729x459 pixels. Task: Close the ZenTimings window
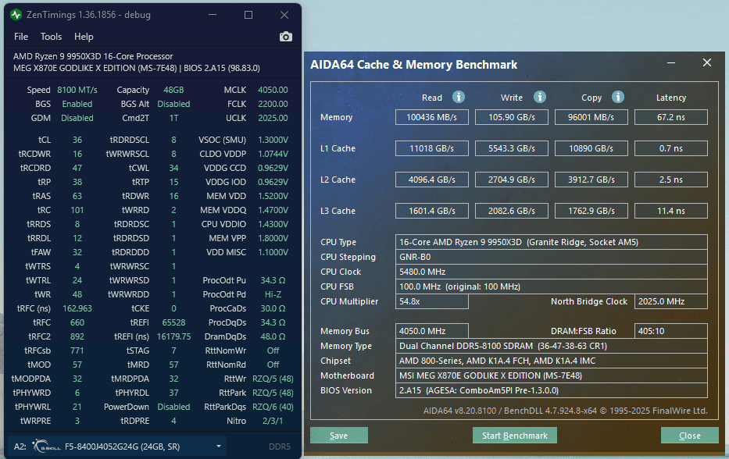point(284,15)
